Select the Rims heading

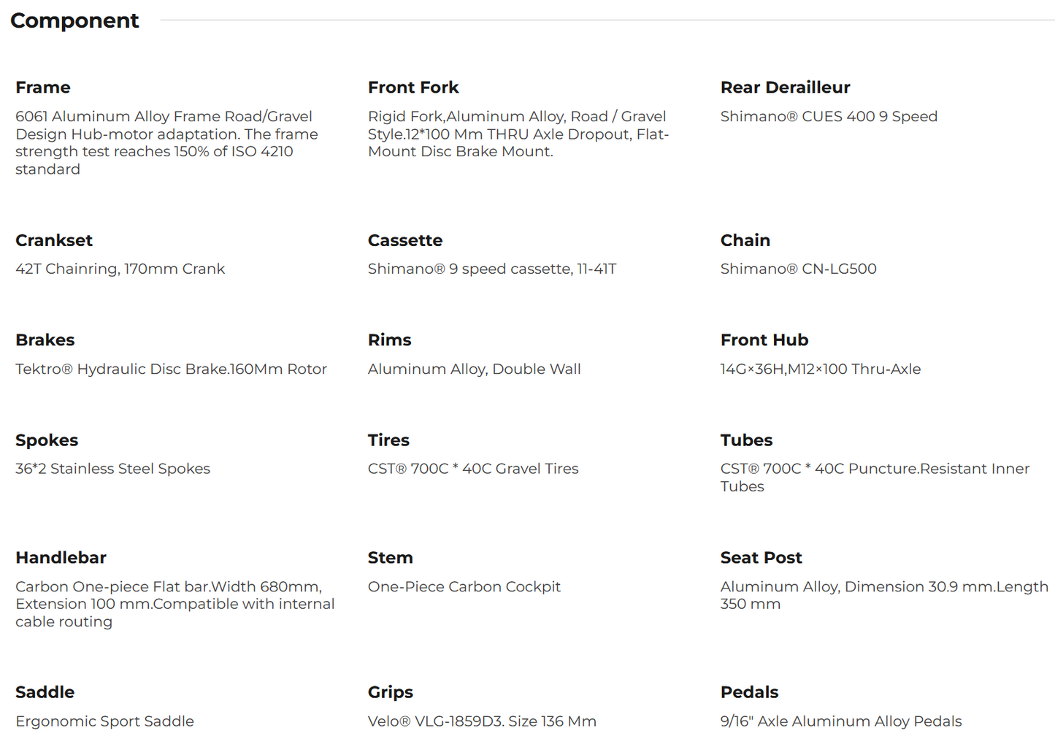390,340
